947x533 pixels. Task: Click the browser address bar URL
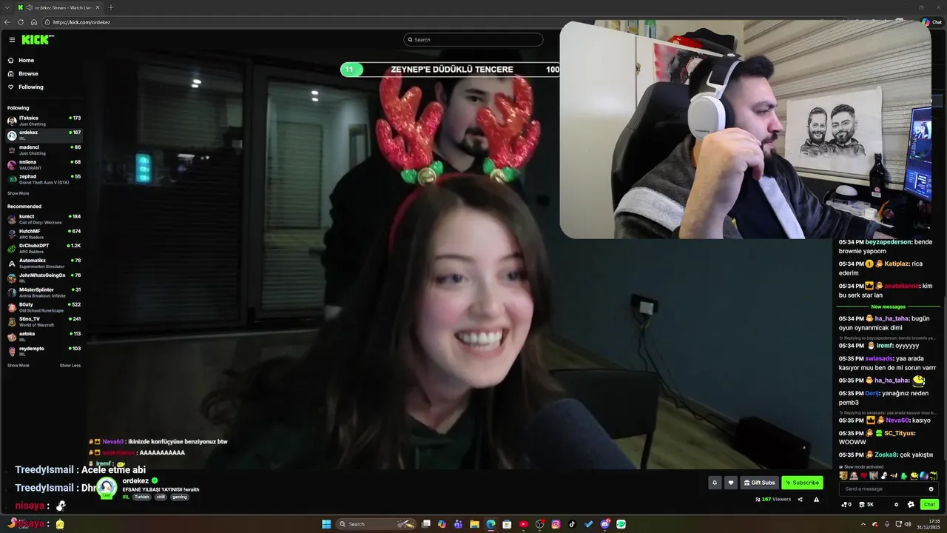(81, 22)
